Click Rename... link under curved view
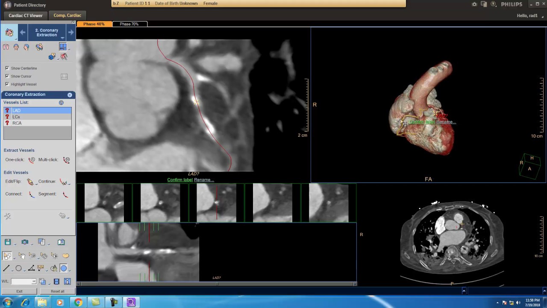547x308 pixels. [x=204, y=180]
